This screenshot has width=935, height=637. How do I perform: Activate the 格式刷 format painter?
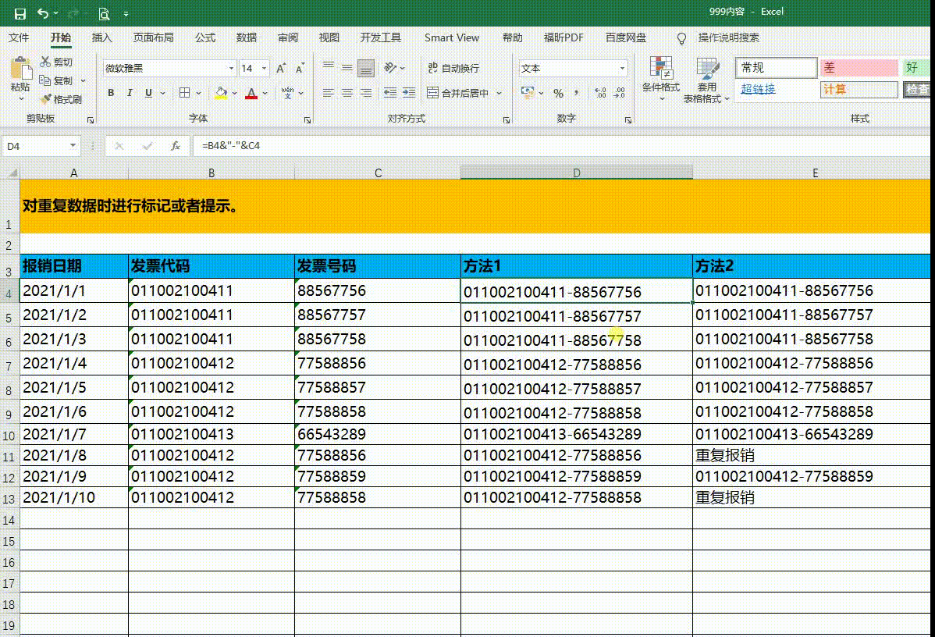[61, 99]
